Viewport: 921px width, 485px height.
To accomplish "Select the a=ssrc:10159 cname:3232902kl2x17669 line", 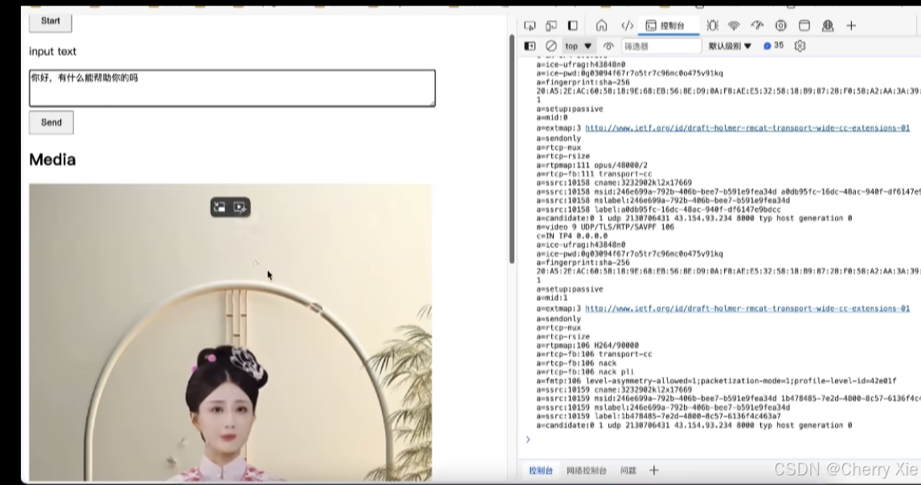I will click(x=614, y=389).
